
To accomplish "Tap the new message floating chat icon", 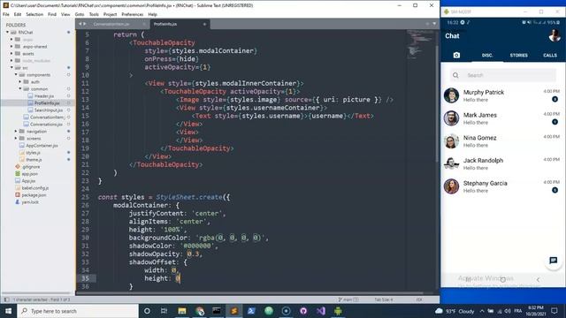I will coord(554,261).
